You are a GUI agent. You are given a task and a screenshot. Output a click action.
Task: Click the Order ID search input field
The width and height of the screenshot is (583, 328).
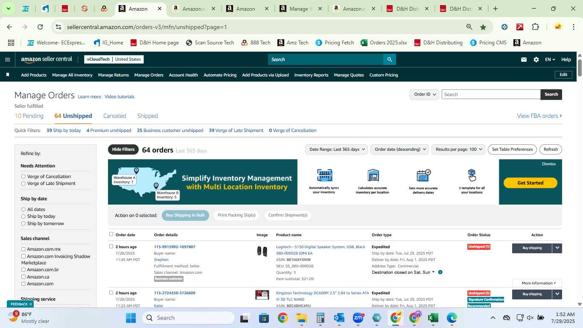[x=491, y=94]
